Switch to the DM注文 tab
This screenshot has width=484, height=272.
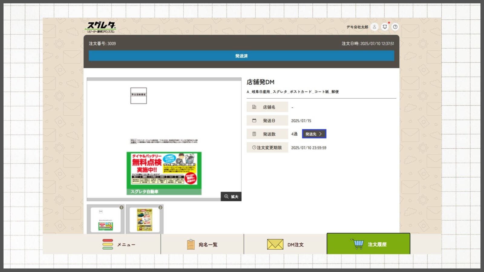(285, 244)
